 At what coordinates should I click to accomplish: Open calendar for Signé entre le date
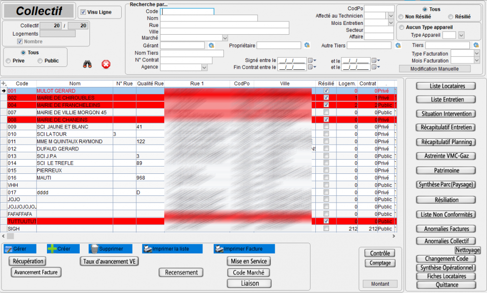click(312, 61)
